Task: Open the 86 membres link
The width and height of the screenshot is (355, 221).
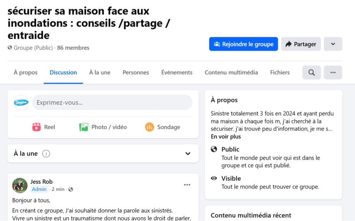Action: click(x=73, y=48)
